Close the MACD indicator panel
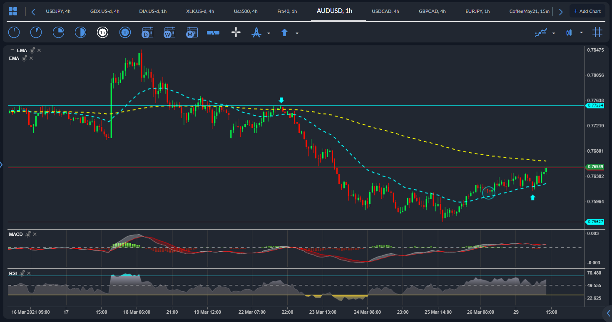The image size is (612, 322). point(35,234)
